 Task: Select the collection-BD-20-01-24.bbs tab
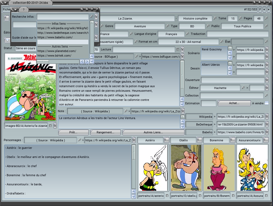point(31,3)
